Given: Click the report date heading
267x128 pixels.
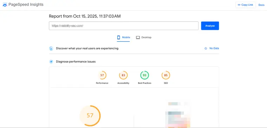Looking at the screenshot, I should pos(85,16).
